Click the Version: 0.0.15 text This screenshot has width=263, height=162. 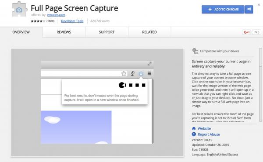point(202,140)
